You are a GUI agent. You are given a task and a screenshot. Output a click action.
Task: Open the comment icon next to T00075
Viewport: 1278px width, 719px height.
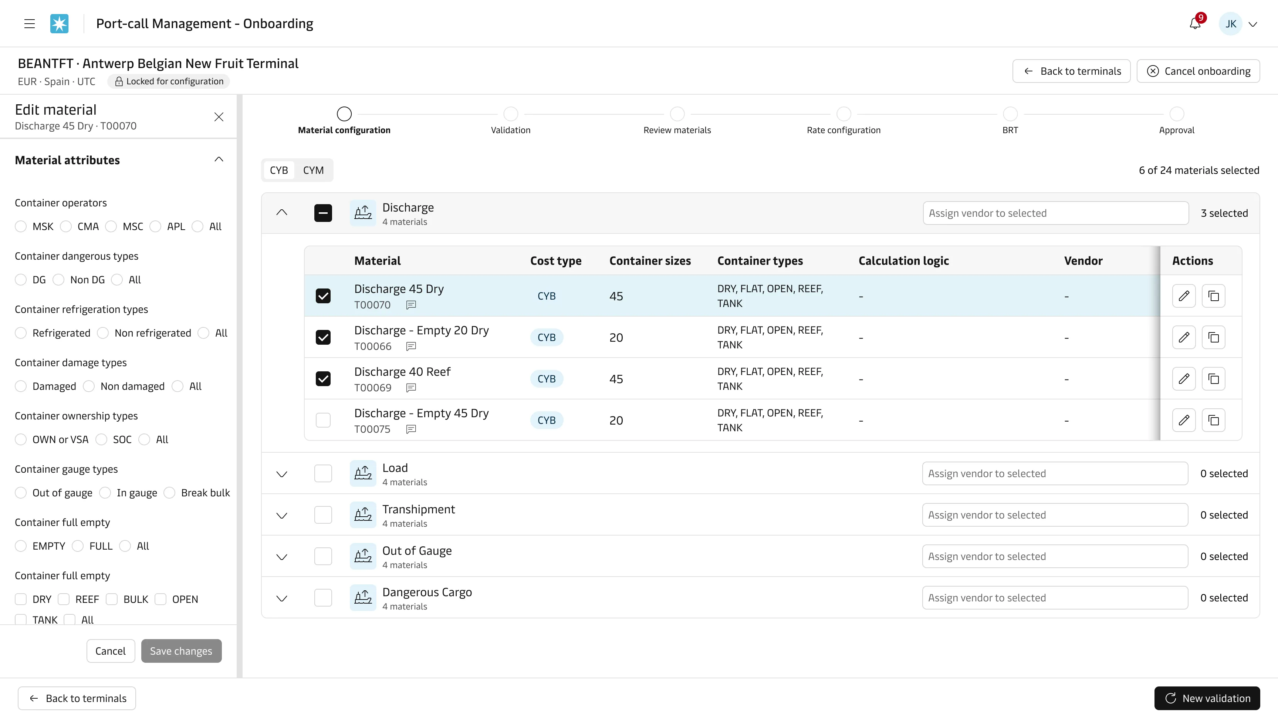[x=411, y=429]
